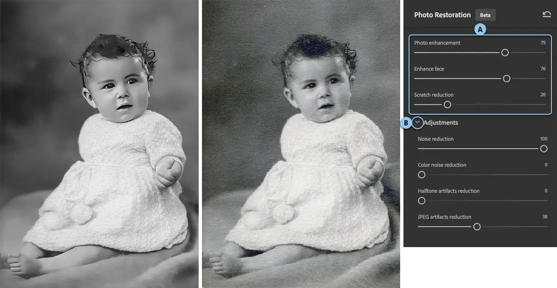This screenshot has height=288, width=557.
Task: Click the JPEG artifacts reduction value 38
Action: [x=544, y=217]
